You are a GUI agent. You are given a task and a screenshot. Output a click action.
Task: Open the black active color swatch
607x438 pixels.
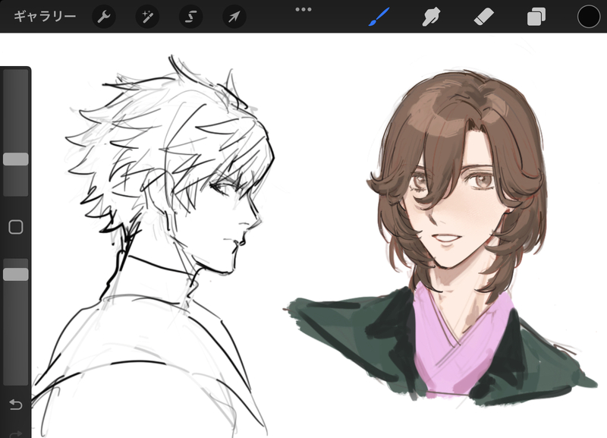pyautogui.click(x=589, y=17)
